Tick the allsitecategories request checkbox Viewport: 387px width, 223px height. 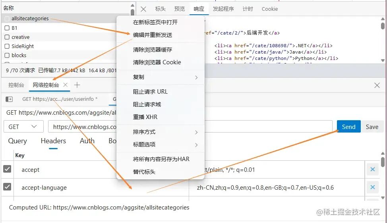click(x=7, y=19)
